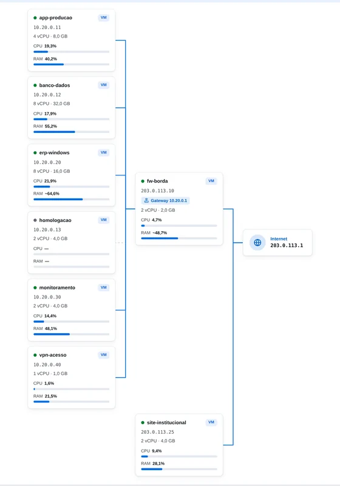The image size is (340, 486).
Task: Click the VM badge on monitoramento card
Action: tap(104, 288)
